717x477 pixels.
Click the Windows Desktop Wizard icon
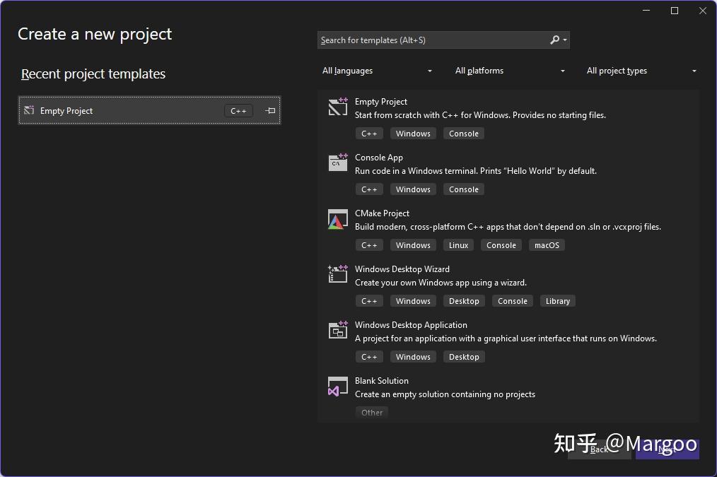(x=338, y=273)
